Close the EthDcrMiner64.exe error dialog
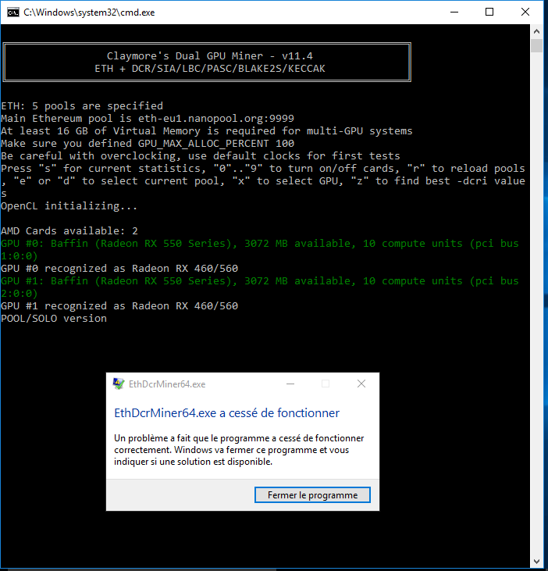The width and height of the screenshot is (548, 571). click(x=361, y=384)
